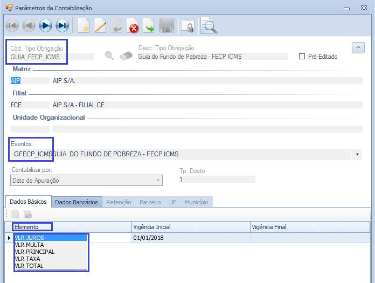Click Elemento column header
Screen dimensions: 375x283
click(x=72, y=227)
